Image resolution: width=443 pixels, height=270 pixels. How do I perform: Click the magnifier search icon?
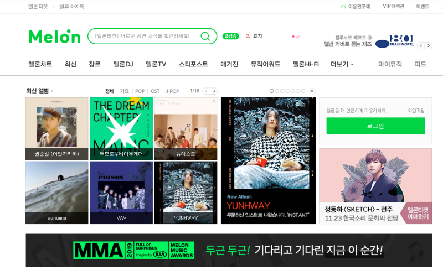(x=205, y=36)
